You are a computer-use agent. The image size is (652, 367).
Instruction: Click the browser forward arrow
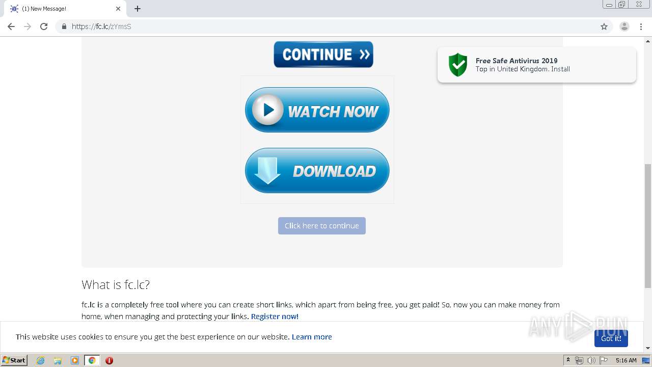pyautogui.click(x=28, y=27)
